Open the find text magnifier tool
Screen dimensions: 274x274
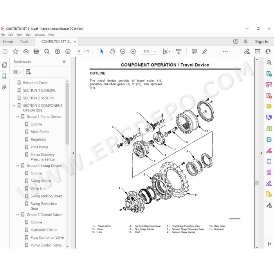tap(47, 51)
